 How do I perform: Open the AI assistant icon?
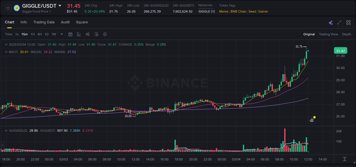pyautogui.click(x=330, y=22)
